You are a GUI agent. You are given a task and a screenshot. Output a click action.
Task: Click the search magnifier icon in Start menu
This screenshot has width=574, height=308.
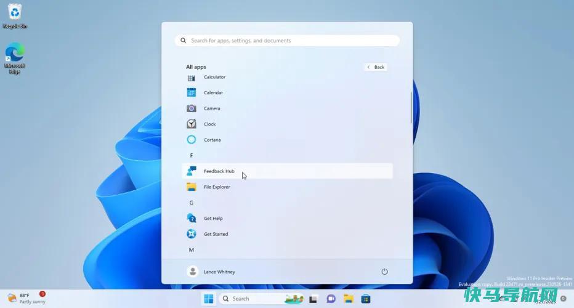184,41
